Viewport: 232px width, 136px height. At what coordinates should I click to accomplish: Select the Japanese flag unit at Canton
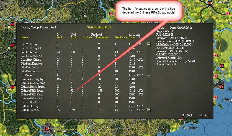[x=47, y=129]
